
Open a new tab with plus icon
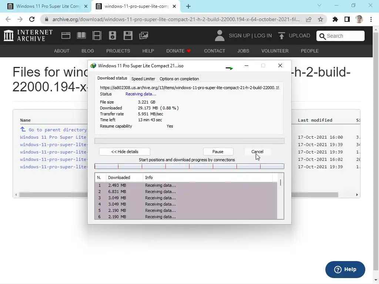[x=188, y=6]
